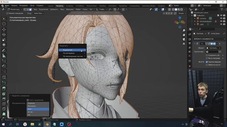The width and height of the screenshot is (227, 127).
Task: Select the 3D Cursor tool
Action: tap(4, 24)
